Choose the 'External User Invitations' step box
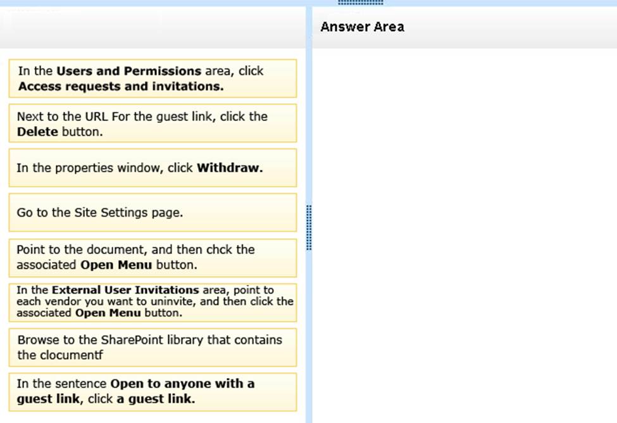Screen dimensions: 617x423 point(153,302)
